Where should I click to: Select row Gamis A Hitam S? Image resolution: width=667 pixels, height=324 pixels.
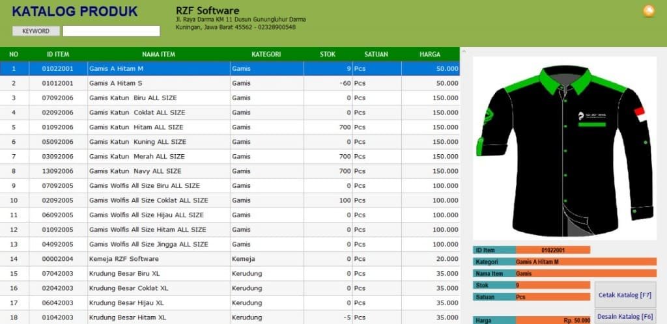point(230,83)
